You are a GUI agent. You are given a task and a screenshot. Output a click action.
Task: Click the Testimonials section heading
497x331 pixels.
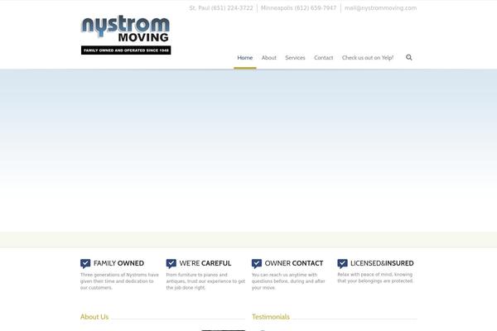tap(271, 317)
